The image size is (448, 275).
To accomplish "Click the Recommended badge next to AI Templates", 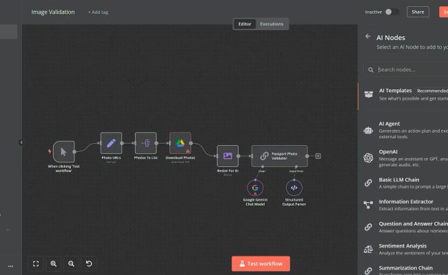I will [432, 91].
